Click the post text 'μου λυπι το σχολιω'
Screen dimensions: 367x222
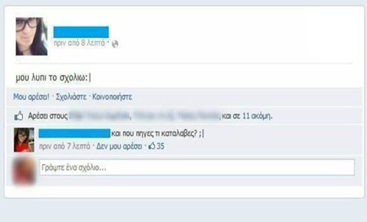point(53,78)
